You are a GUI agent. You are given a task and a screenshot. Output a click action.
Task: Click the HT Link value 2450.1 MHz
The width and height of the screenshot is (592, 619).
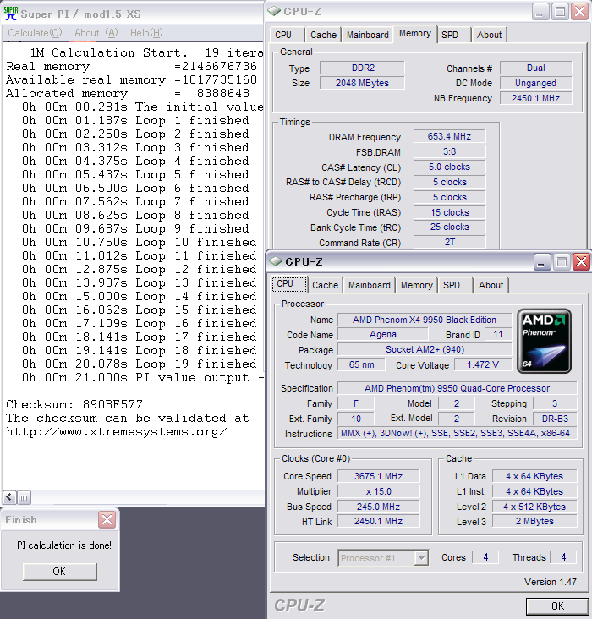(378, 522)
